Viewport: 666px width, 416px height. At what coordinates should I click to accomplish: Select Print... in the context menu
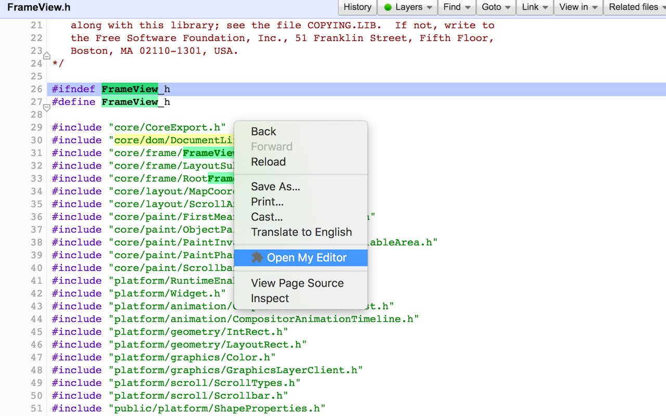[267, 202]
